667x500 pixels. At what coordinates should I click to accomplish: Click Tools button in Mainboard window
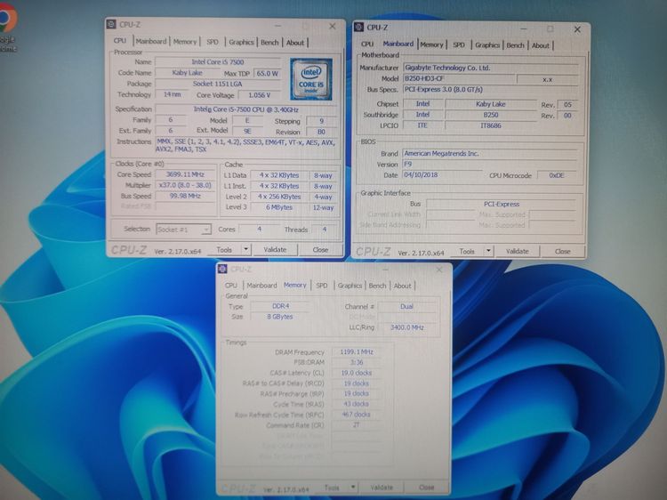(x=467, y=252)
